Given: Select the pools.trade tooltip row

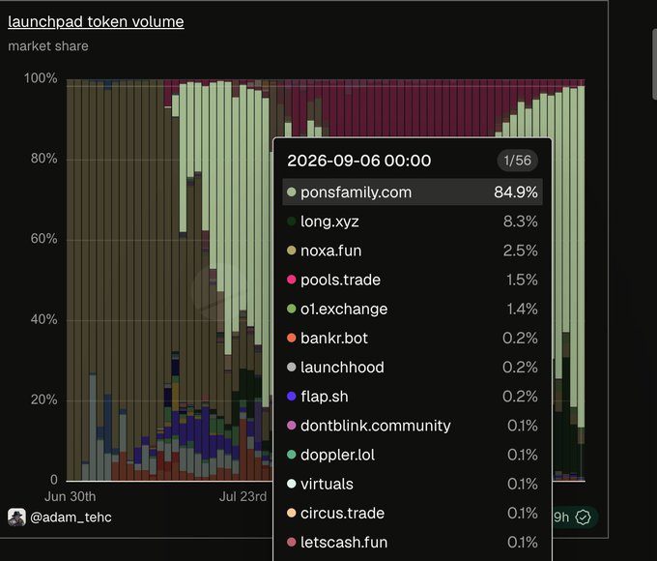Looking at the screenshot, I should tap(413, 280).
